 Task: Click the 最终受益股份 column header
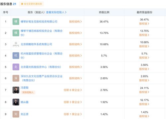click(144, 12)
